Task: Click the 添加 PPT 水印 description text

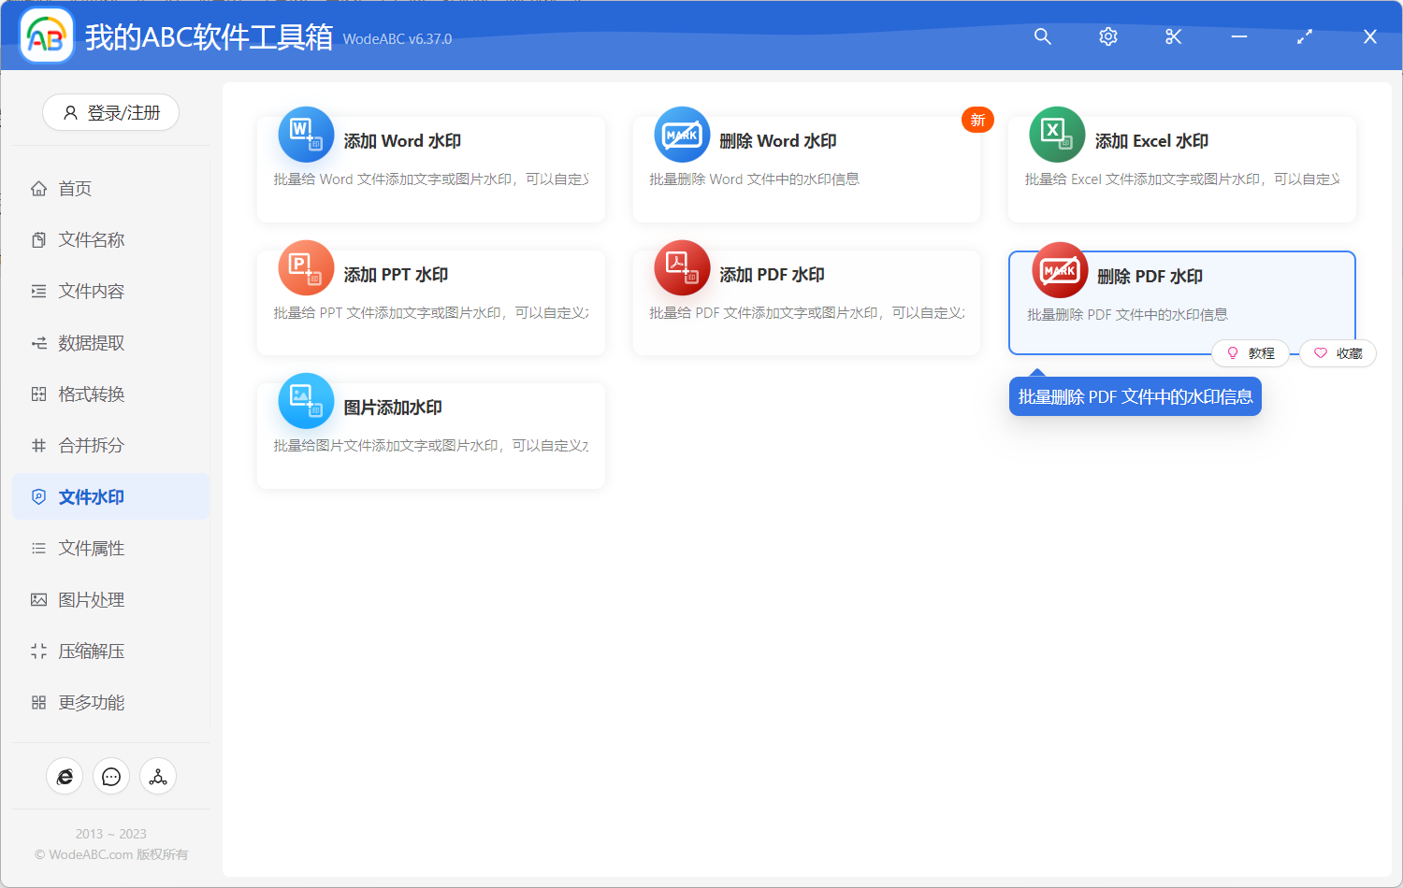Action: (431, 313)
